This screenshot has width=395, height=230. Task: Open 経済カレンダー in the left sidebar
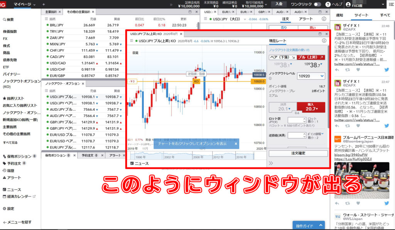point(19,197)
